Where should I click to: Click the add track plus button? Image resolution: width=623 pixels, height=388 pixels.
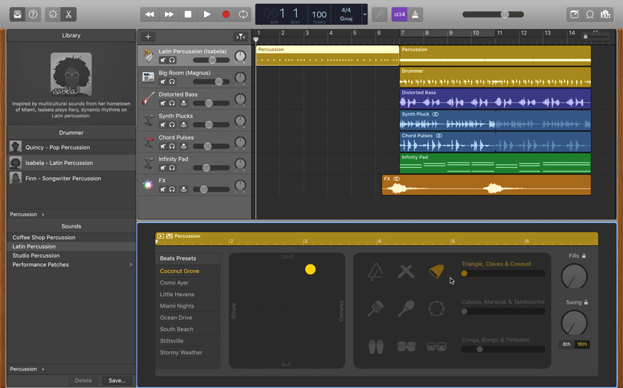point(148,37)
